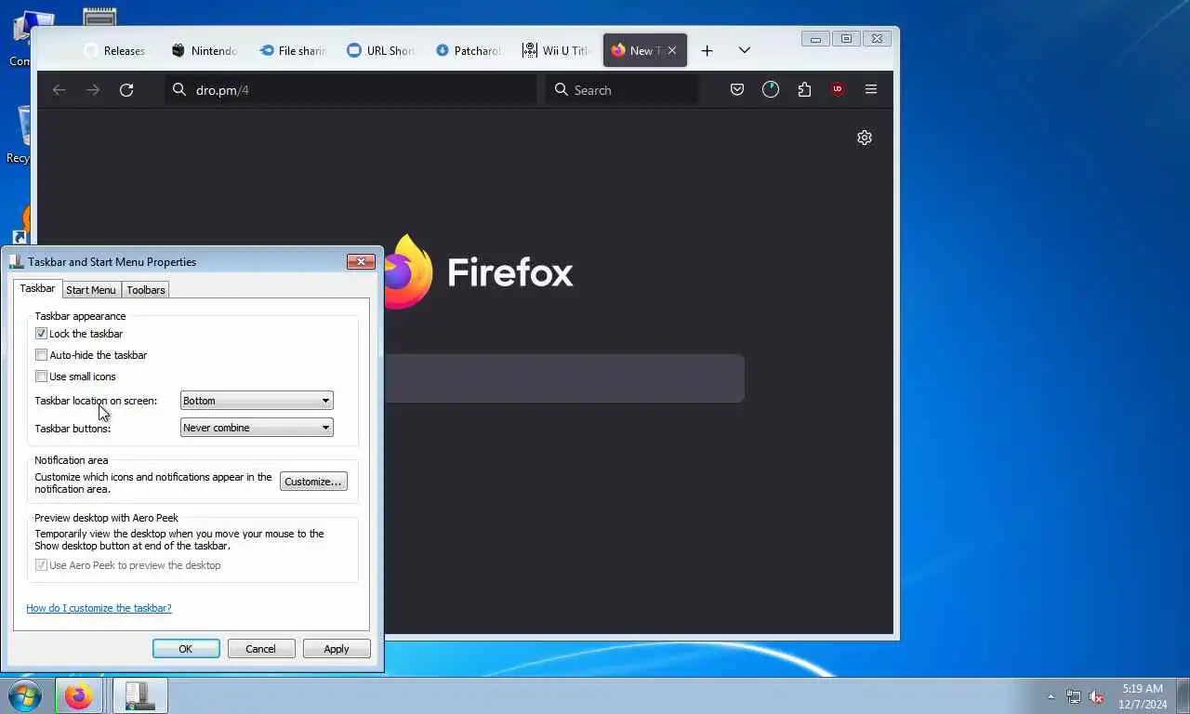Close Taskbar and Start Menu Properties dialog
The width and height of the screenshot is (1190, 714).
(361, 261)
